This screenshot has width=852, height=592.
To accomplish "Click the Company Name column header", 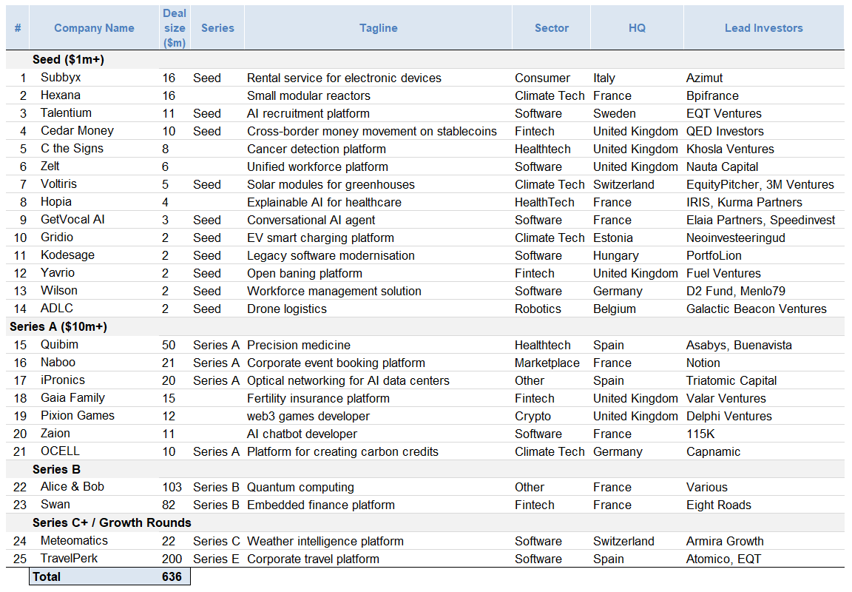I will [94, 28].
